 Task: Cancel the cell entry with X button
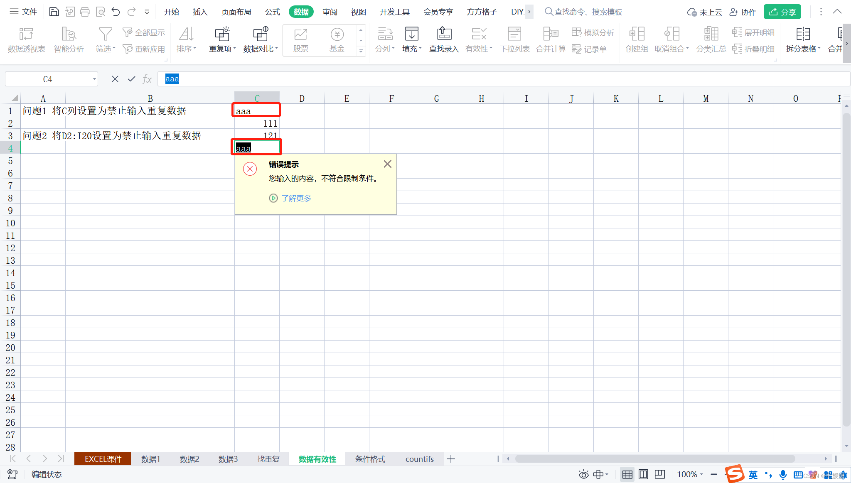point(115,79)
